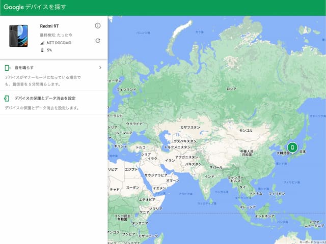326x244 pixels.
Task: Click the Google デバイスを探す header title
Action: pos(35,7)
